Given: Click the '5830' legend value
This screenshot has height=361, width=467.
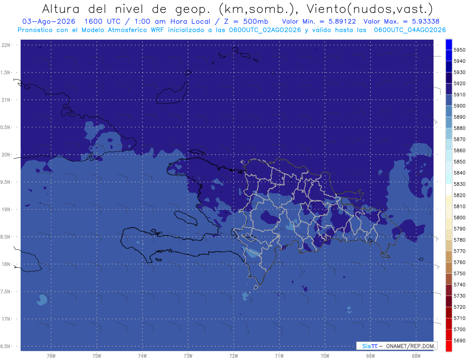Looking at the screenshot, I should pos(460,184).
